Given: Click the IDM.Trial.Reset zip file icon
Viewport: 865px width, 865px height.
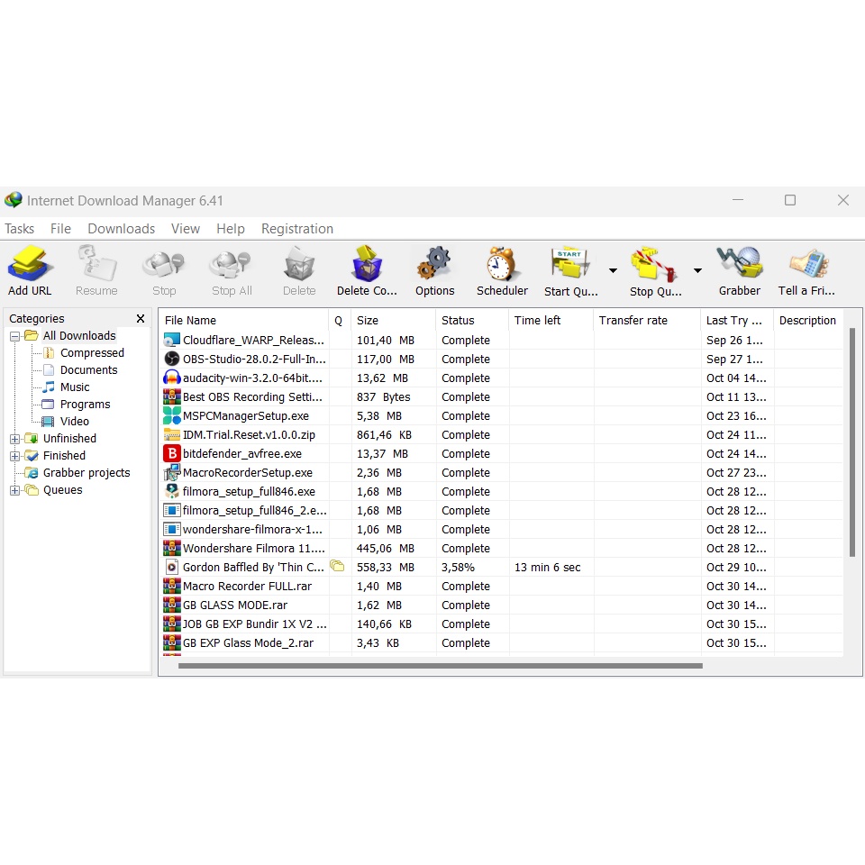Looking at the screenshot, I should point(172,434).
